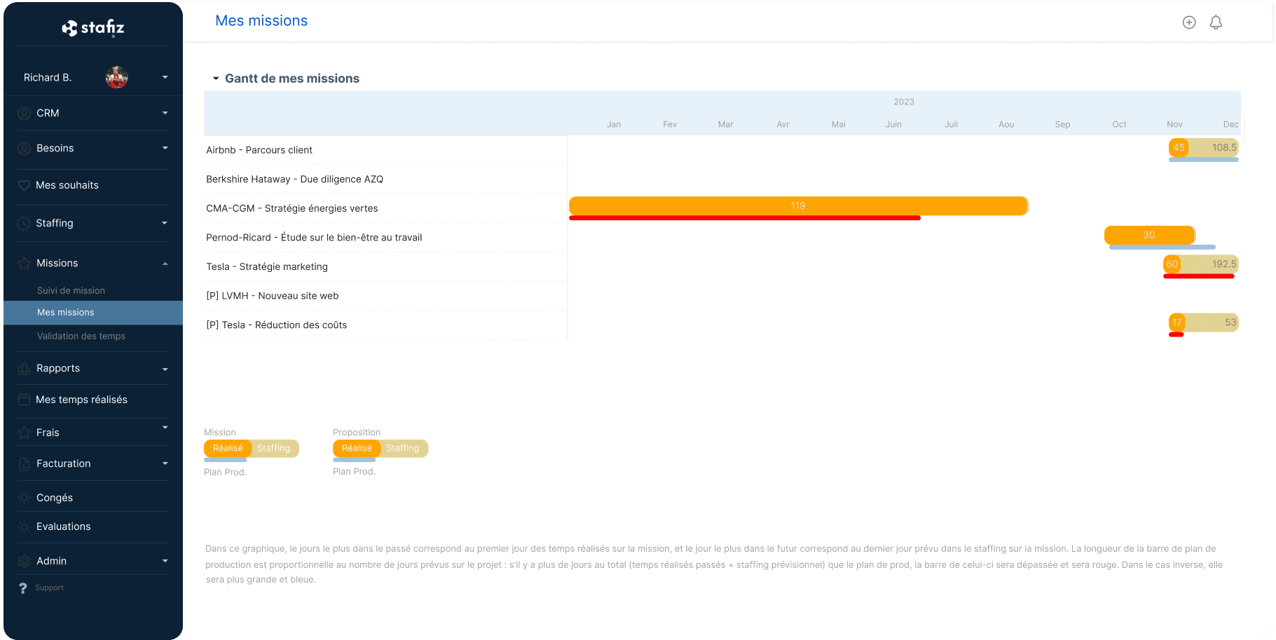Image resolution: width=1276 pixels, height=640 pixels.
Task: Open Mes souhaits page
Action: point(67,185)
